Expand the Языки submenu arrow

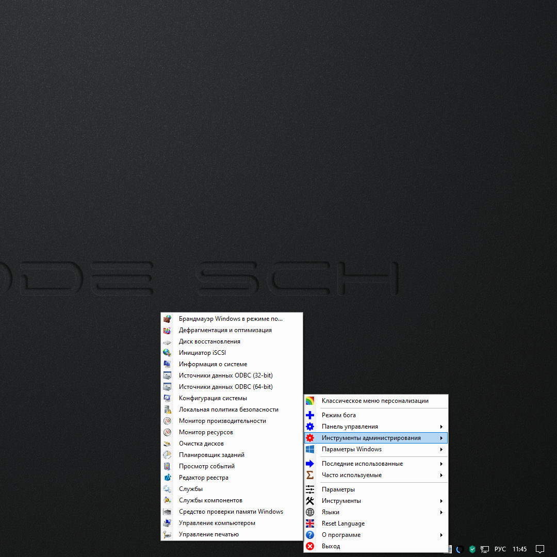[441, 512]
